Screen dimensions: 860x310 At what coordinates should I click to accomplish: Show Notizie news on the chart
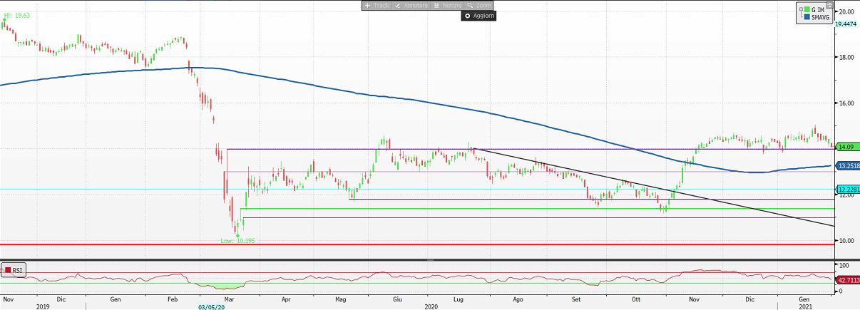point(447,5)
